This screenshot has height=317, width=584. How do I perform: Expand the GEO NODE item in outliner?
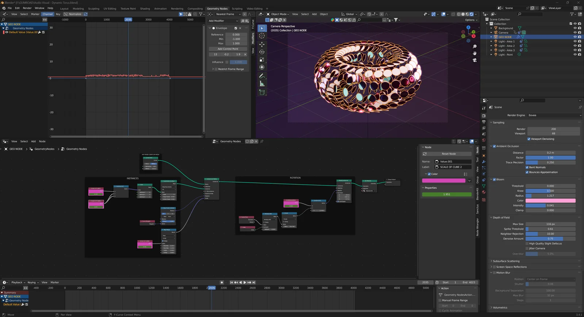click(x=491, y=37)
